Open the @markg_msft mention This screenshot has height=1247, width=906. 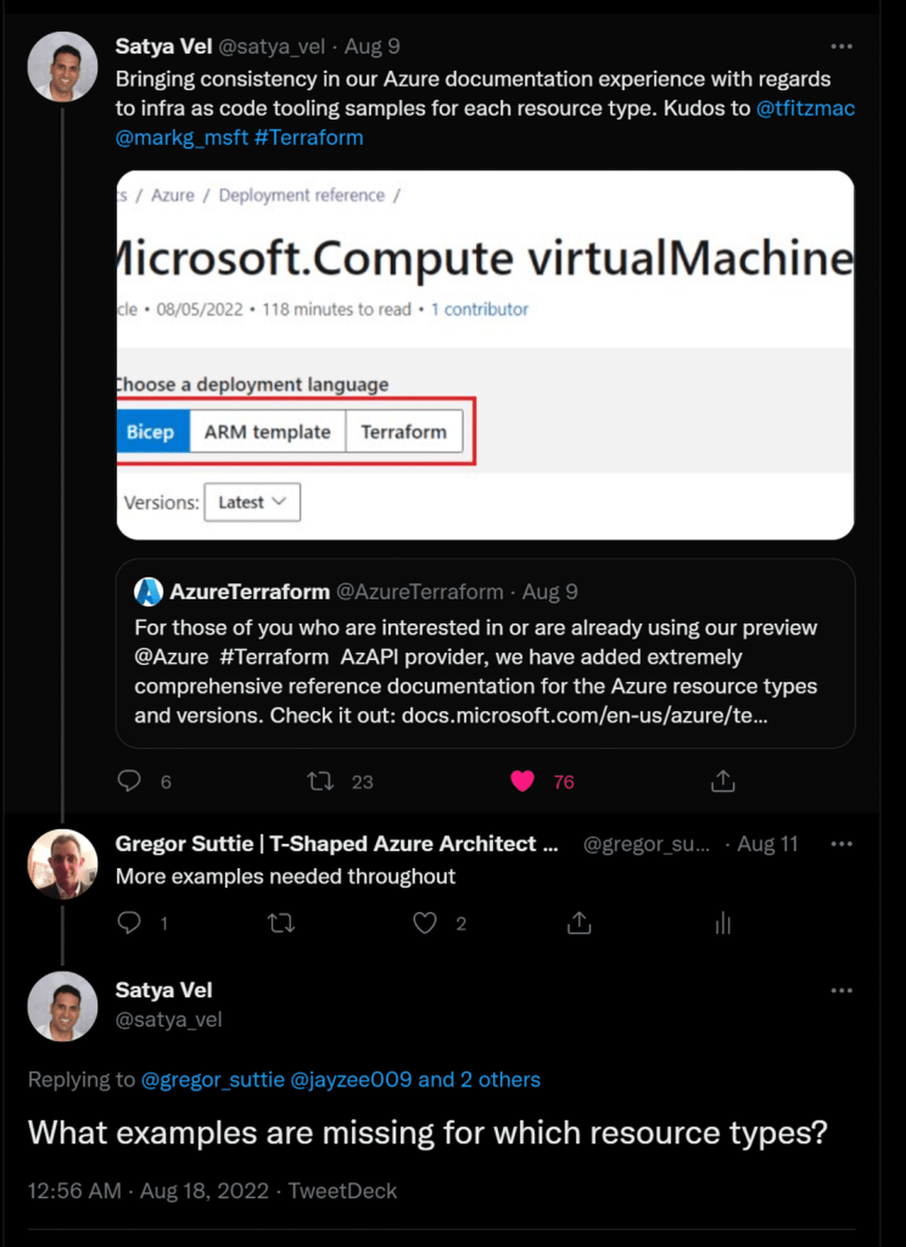click(x=182, y=138)
